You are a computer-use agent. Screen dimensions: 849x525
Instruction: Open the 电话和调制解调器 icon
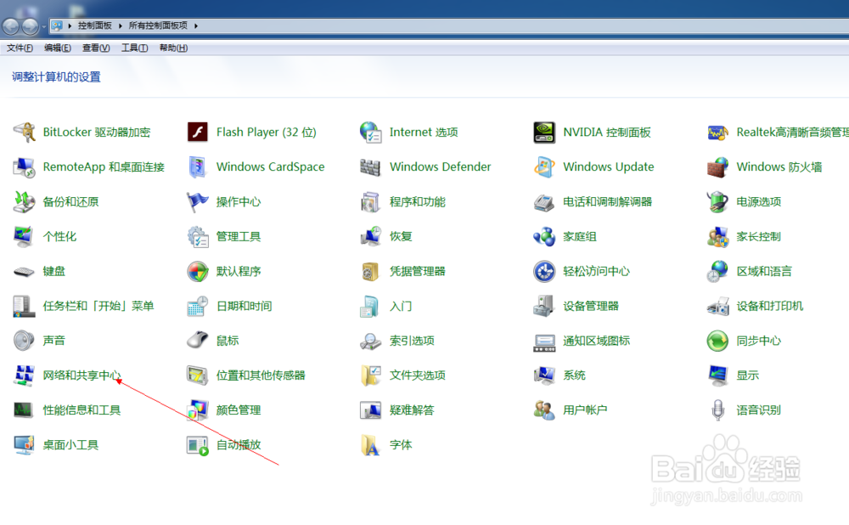point(544,203)
